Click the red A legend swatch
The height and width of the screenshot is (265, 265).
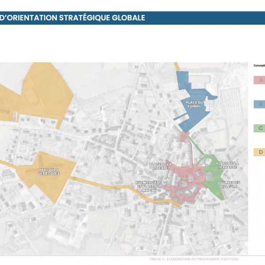260,80
